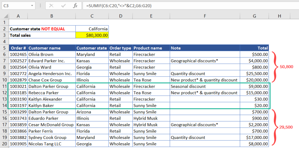Screen dimensions: 299x148
Task: Select column E header
Action: 151,16
